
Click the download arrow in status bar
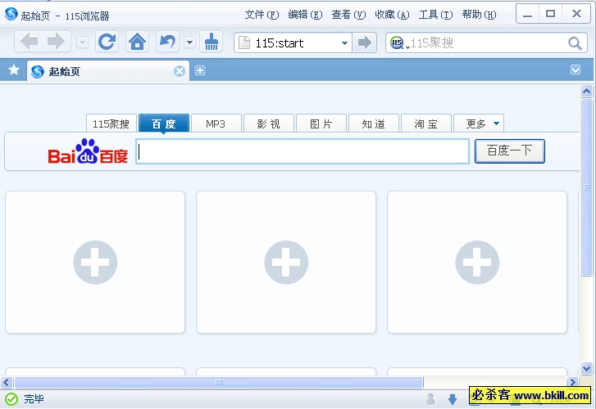(x=453, y=399)
